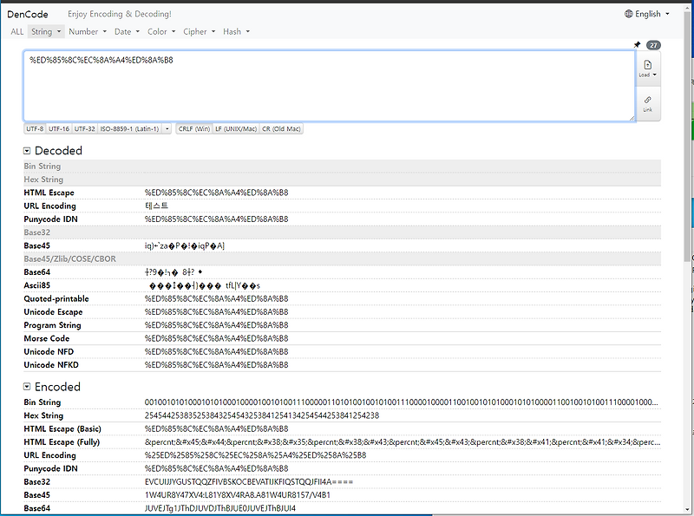Open the Number dropdown menu
Viewport: 694px width, 516px height.
click(87, 31)
